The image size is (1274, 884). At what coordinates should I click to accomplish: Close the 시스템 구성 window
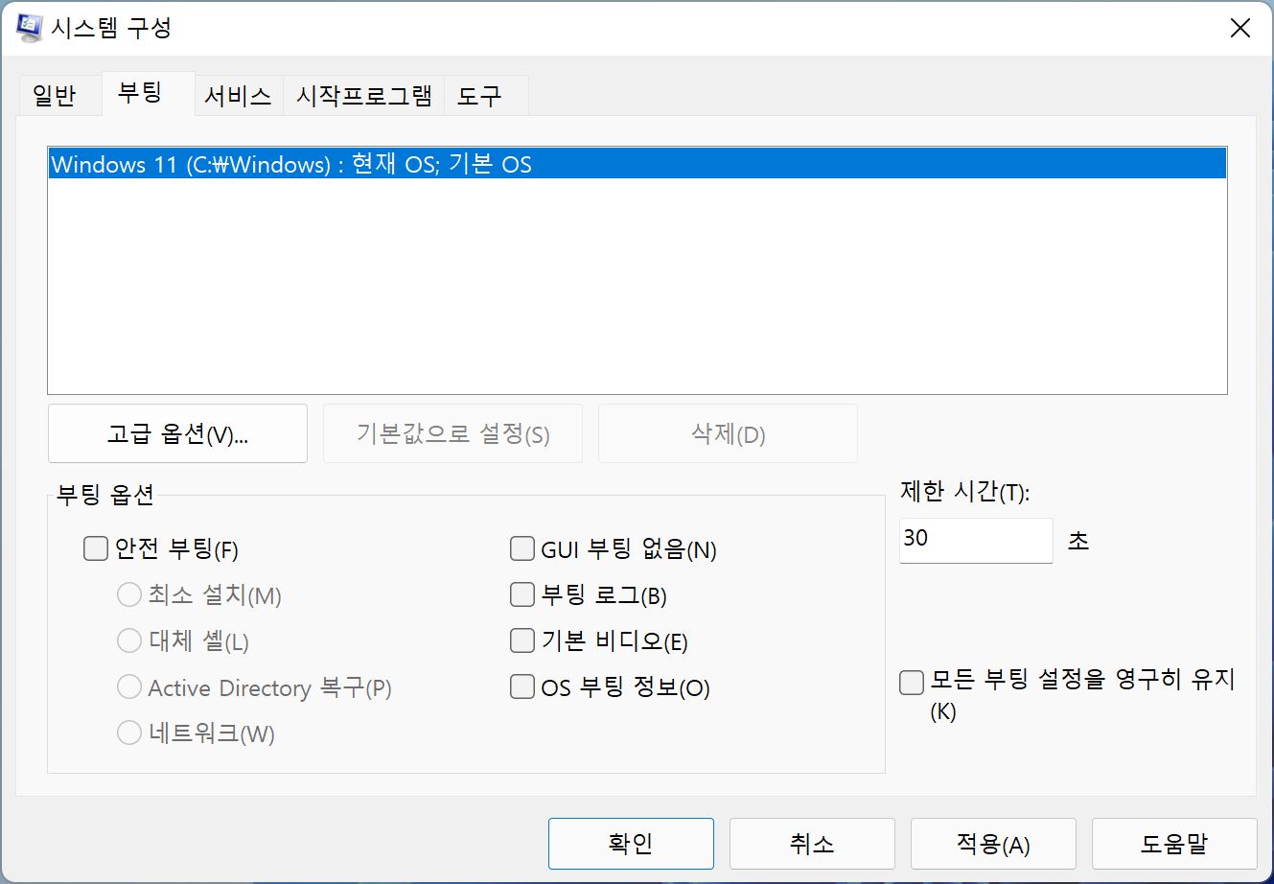[x=1240, y=28]
